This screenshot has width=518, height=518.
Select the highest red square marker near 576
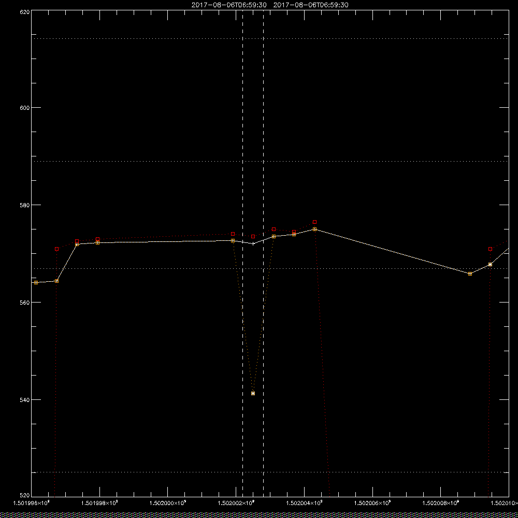point(315,222)
